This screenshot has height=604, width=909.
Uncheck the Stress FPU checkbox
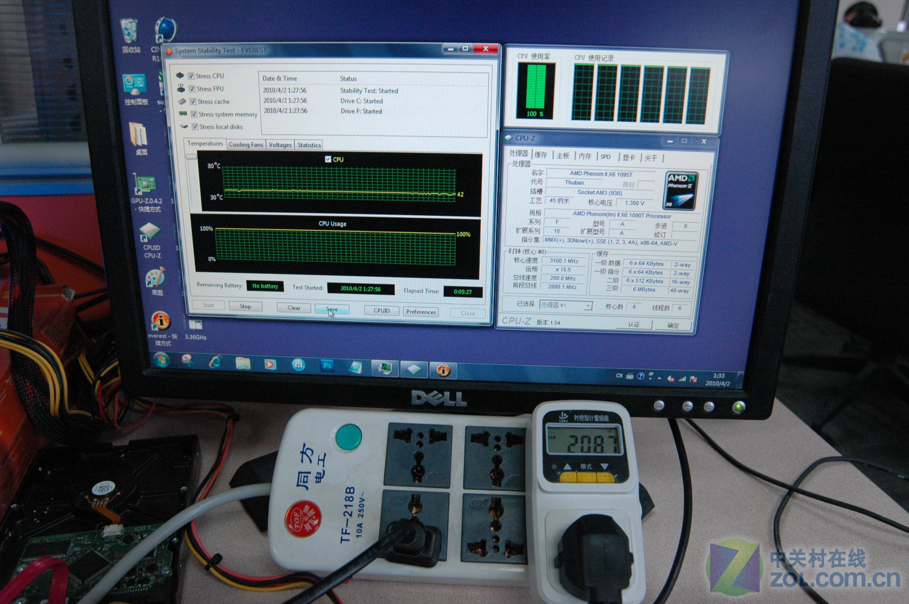(192, 89)
